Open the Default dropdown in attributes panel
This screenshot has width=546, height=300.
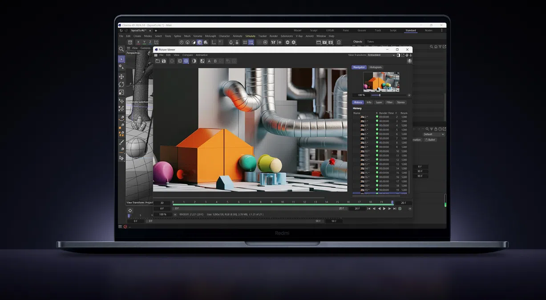click(433, 134)
